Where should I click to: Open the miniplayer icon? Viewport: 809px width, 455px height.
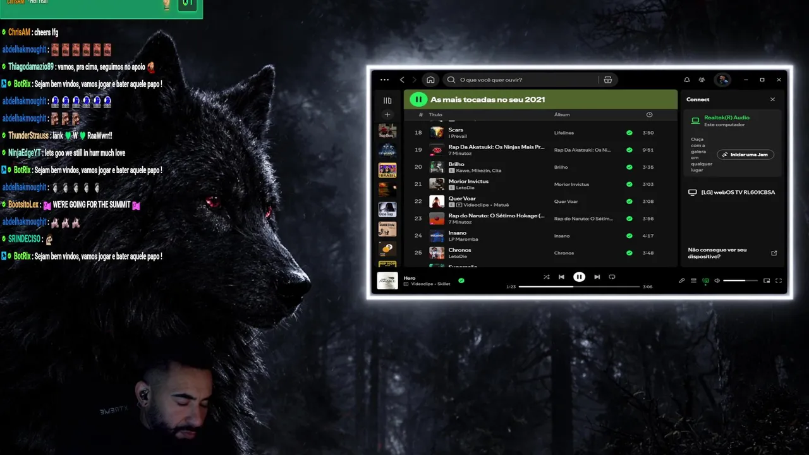tap(767, 281)
